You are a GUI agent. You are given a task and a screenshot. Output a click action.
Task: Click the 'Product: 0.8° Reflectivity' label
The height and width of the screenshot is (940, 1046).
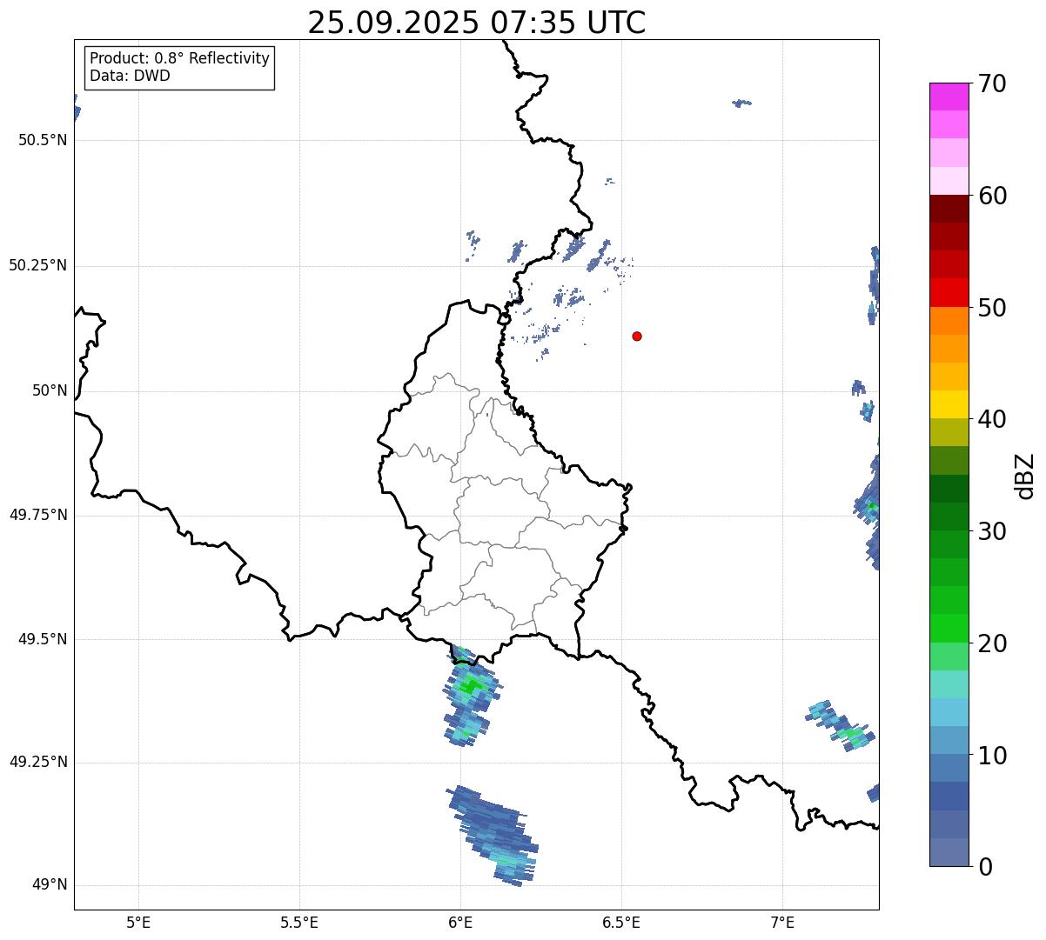pyautogui.click(x=180, y=58)
